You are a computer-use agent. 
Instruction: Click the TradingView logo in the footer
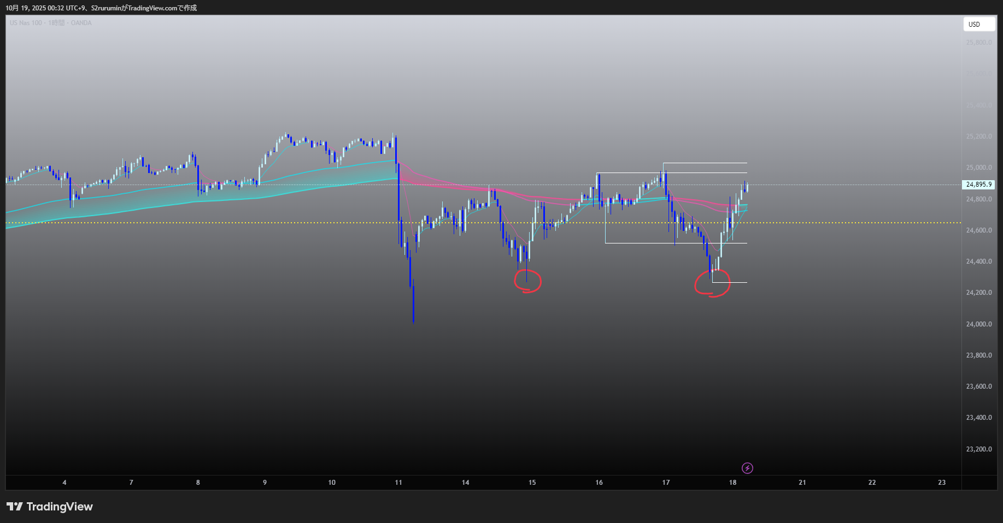[50, 507]
